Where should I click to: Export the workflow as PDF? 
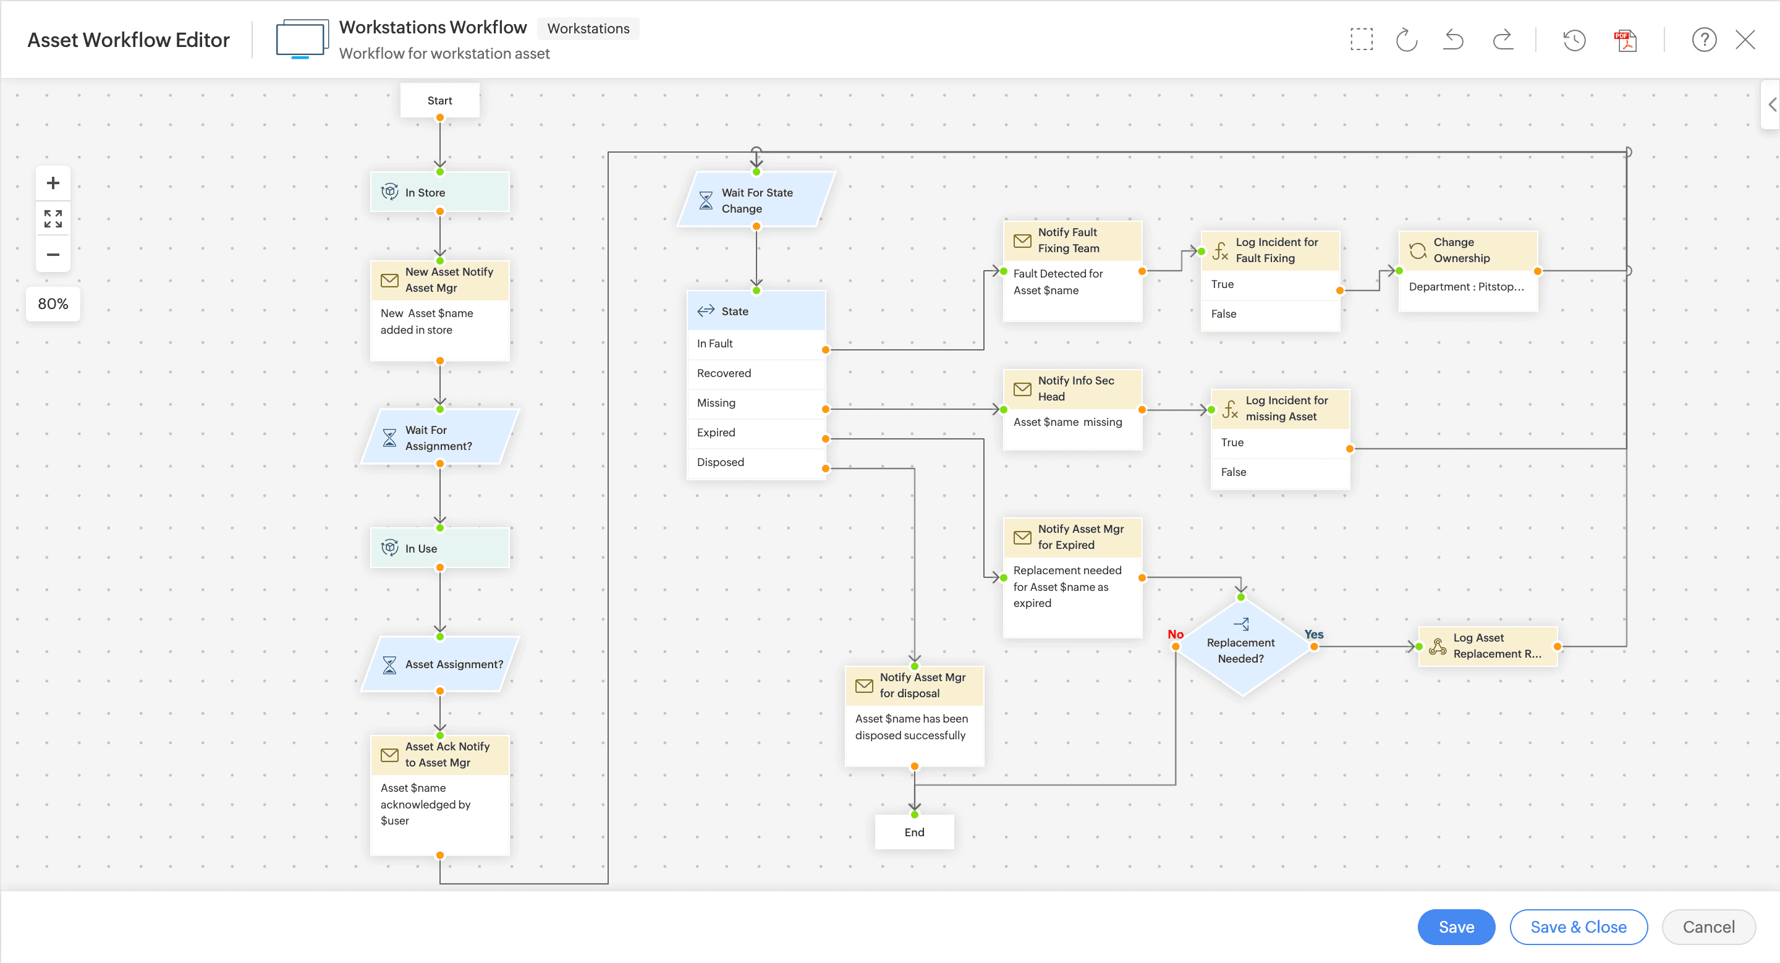(x=1625, y=40)
